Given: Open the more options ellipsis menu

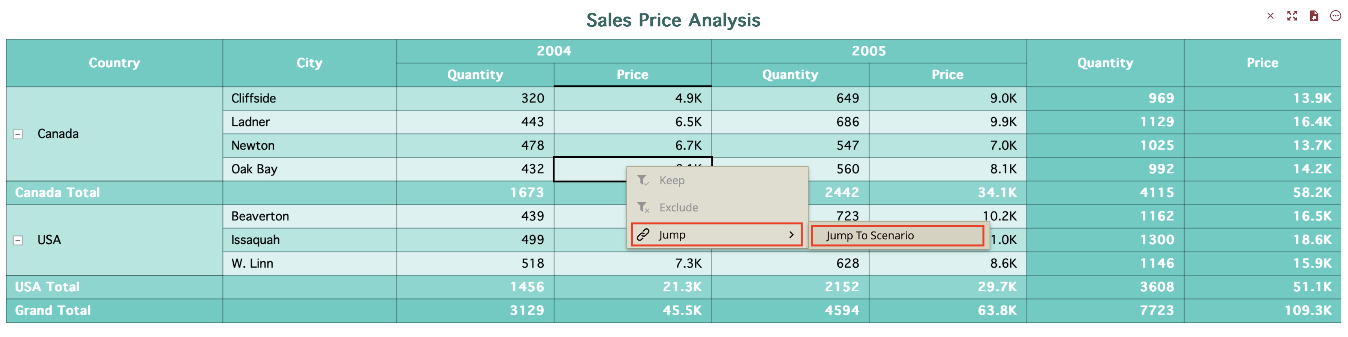Looking at the screenshot, I should click(x=1335, y=16).
